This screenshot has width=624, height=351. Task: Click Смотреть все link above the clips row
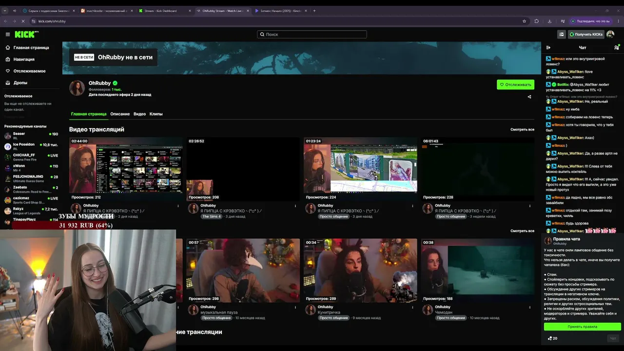point(522,231)
